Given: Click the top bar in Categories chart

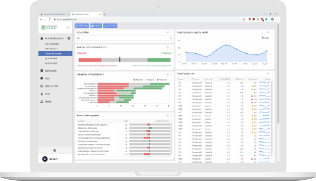Looking at the screenshot, I should click(x=134, y=84).
